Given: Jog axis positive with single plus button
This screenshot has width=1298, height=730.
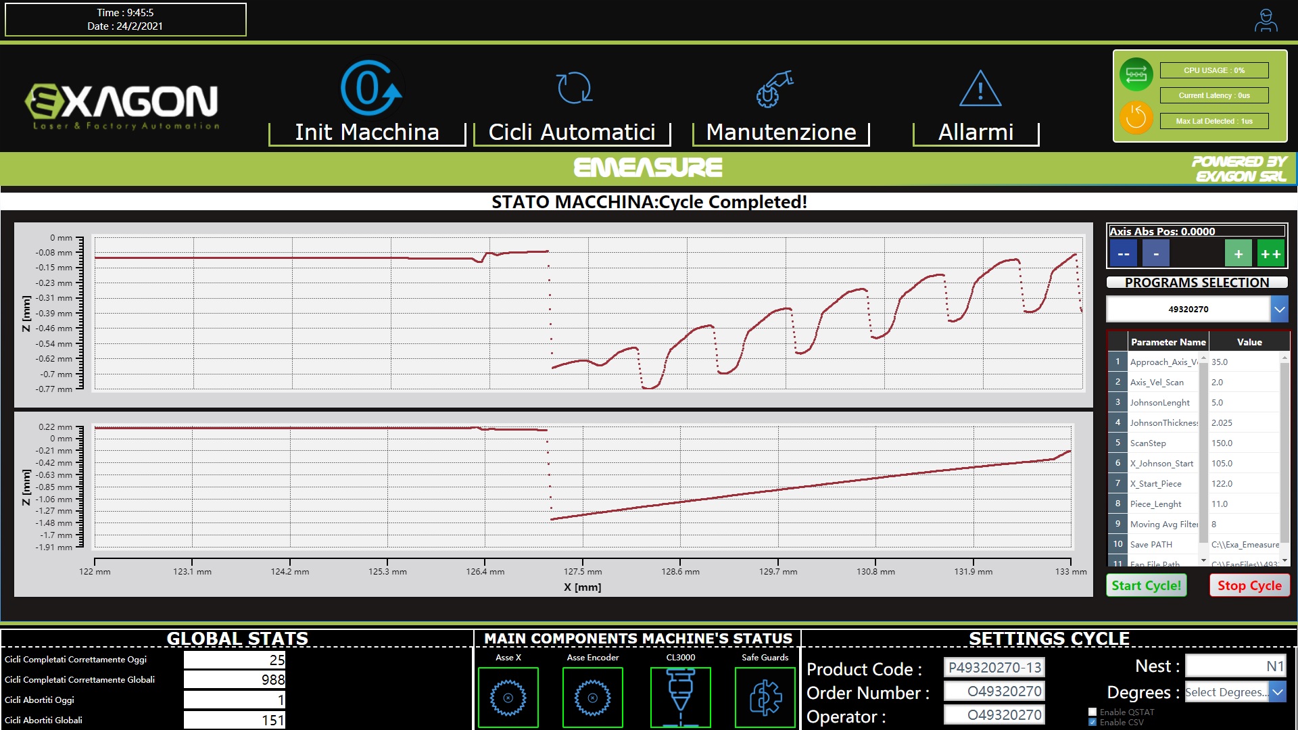Looking at the screenshot, I should pyautogui.click(x=1239, y=254).
